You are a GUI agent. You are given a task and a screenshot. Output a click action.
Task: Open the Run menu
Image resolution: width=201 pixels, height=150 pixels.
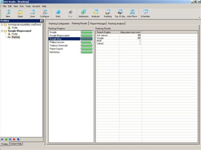tap(22, 6)
